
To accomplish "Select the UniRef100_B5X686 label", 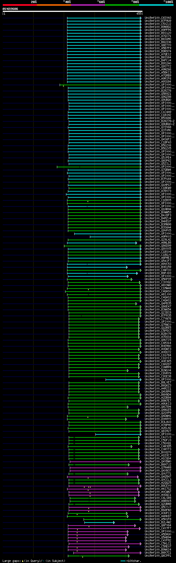I will coord(158,118).
